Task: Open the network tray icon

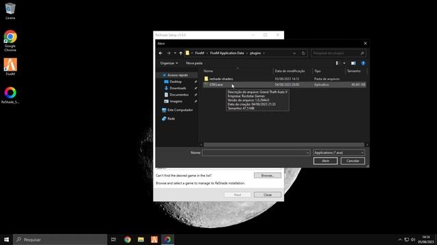Action: pos(407,240)
